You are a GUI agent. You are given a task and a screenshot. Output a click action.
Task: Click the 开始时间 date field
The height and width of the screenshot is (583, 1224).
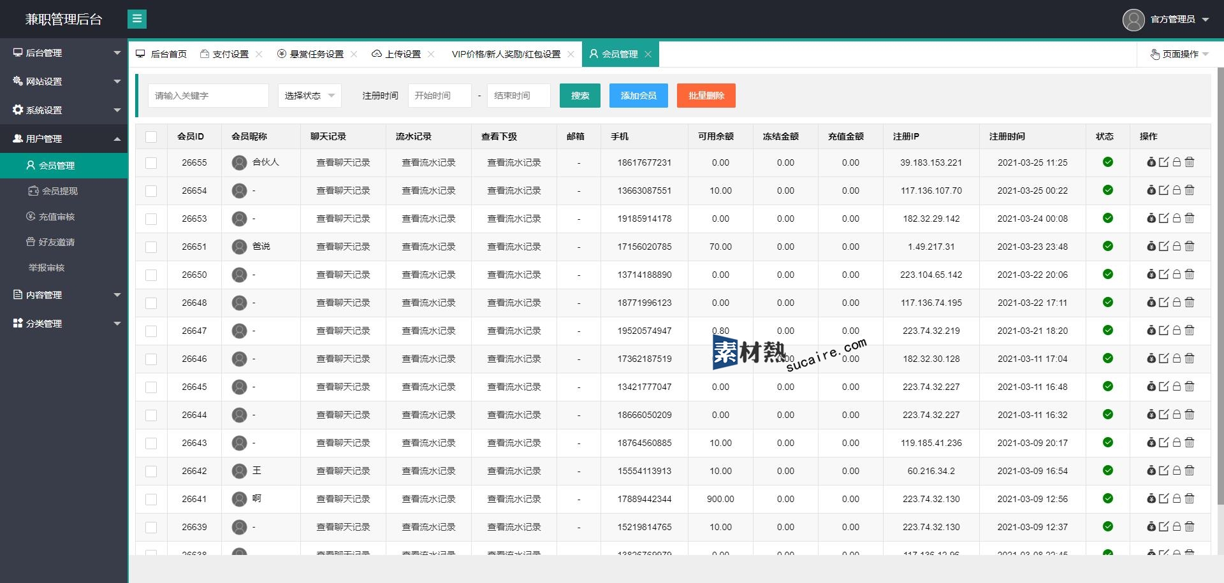(x=440, y=96)
